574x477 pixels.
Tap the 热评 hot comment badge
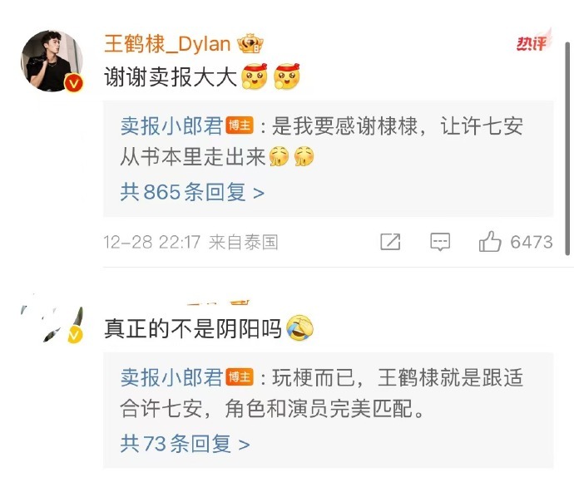click(534, 41)
